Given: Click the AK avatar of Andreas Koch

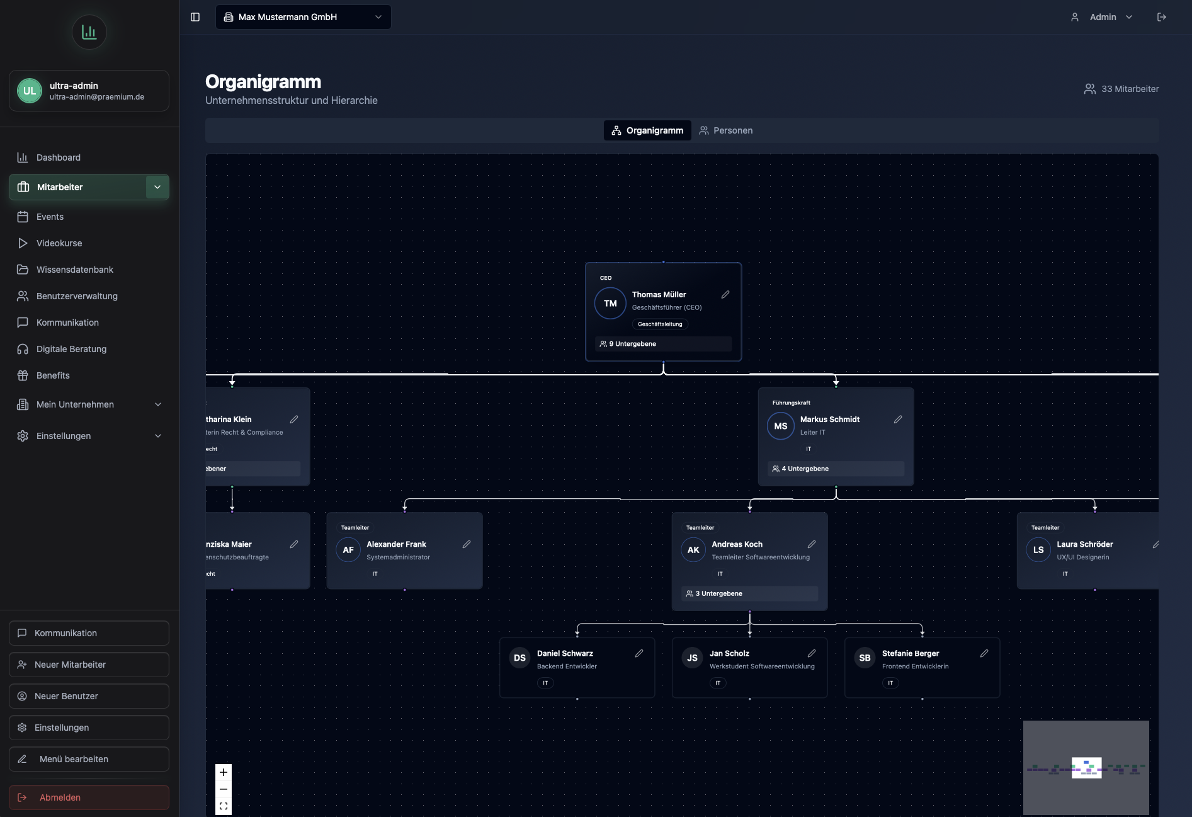Looking at the screenshot, I should pos(693,550).
